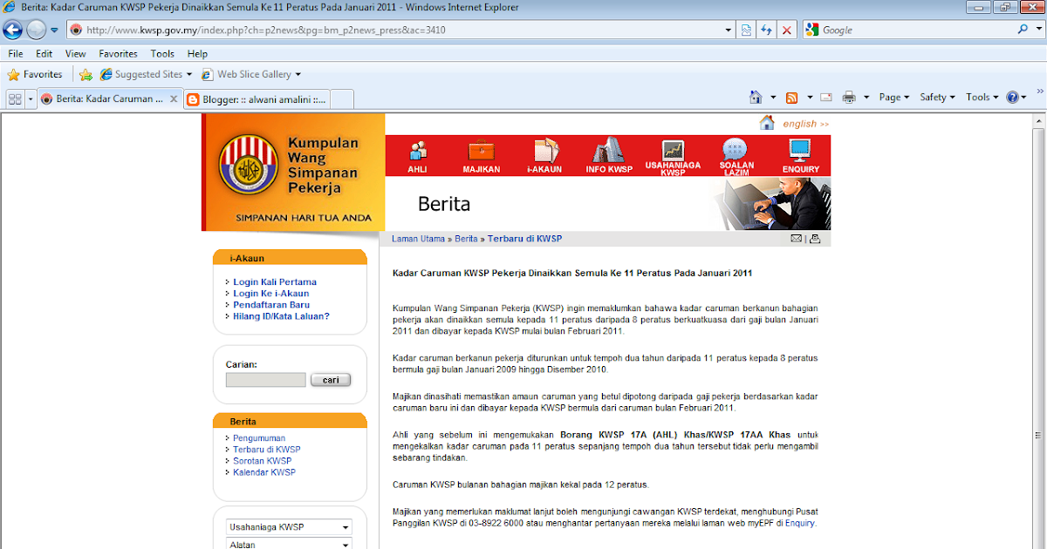Image resolution: width=1047 pixels, height=549 pixels.
Task: Open the Tools menu in menu bar
Action: (162, 54)
